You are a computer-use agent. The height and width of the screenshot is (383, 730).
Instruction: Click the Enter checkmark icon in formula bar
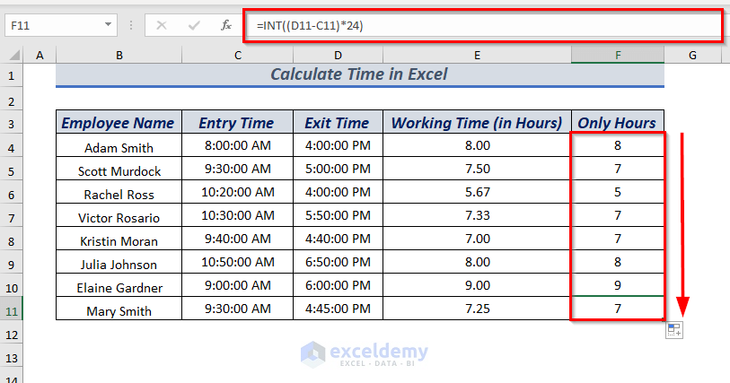194,25
